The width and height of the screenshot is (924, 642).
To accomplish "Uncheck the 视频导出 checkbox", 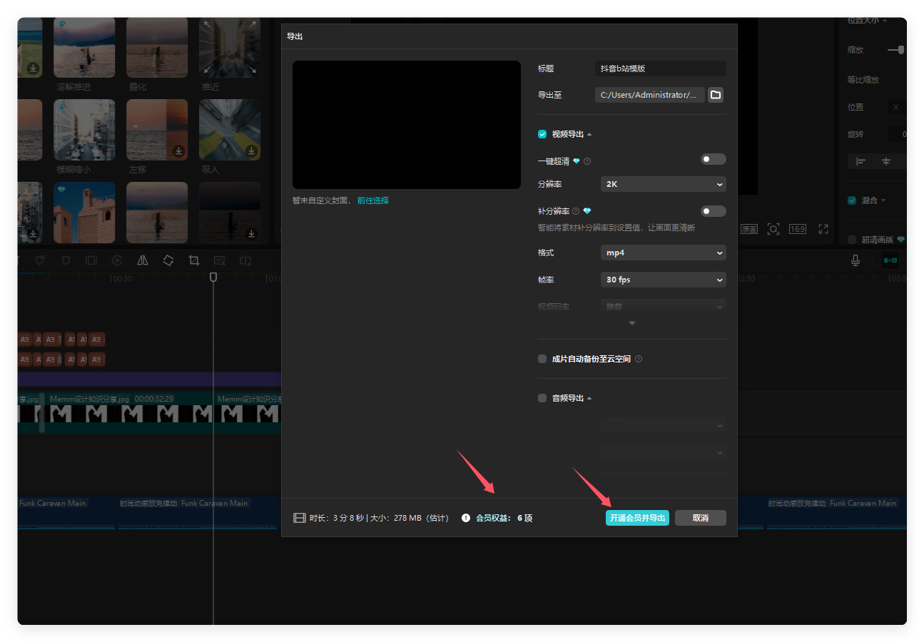I will (x=542, y=134).
